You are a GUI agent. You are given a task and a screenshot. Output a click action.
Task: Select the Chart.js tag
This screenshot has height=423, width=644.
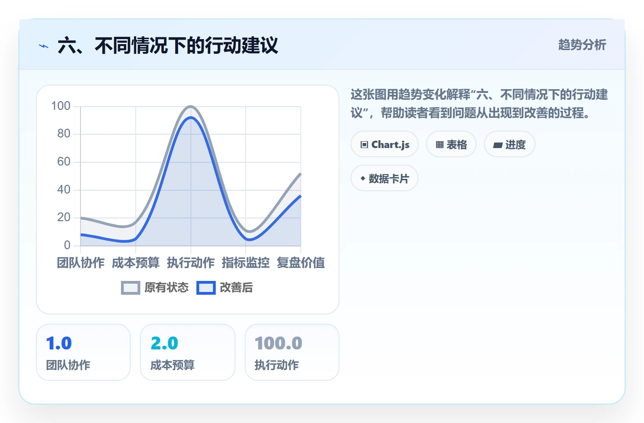point(385,144)
